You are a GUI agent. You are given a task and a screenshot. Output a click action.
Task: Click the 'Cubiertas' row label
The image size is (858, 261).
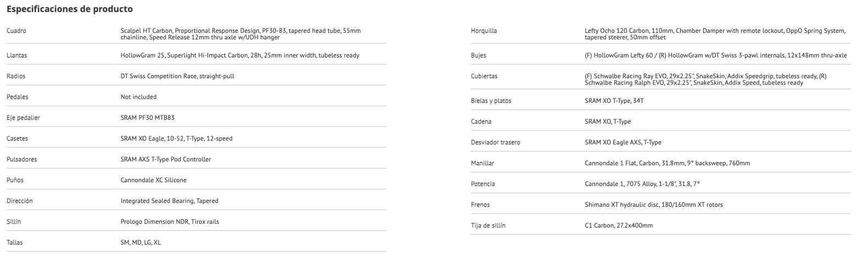click(484, 76)
